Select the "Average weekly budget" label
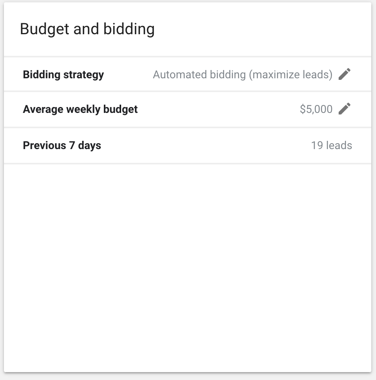This screenshot has width=376, height=380. pyautogui.click(x=80, y=109)
